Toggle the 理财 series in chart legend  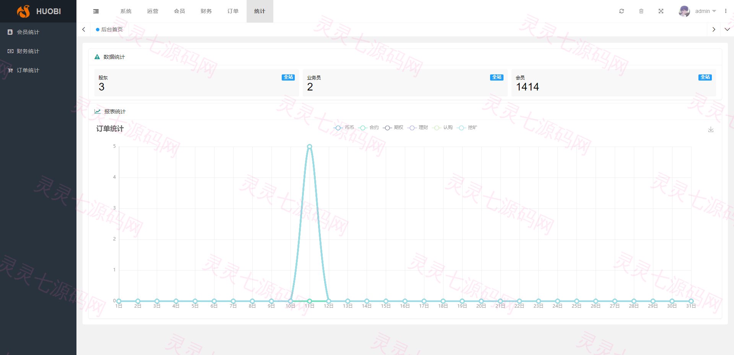coord(418,127)
